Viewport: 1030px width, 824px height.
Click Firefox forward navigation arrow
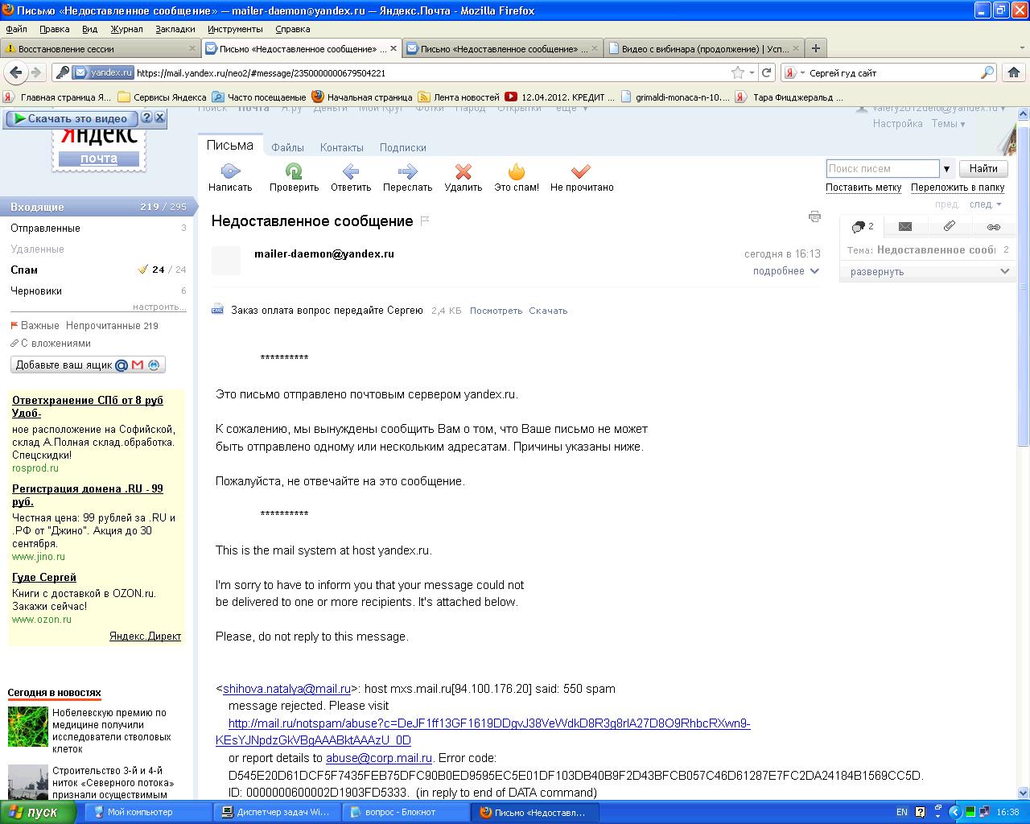click(x=36, y=72)
